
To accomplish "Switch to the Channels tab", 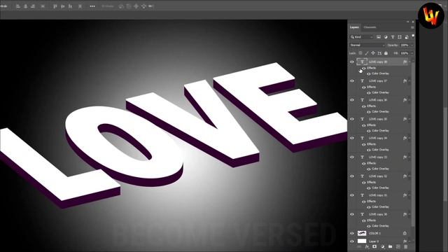I will [x=370, y=27].
